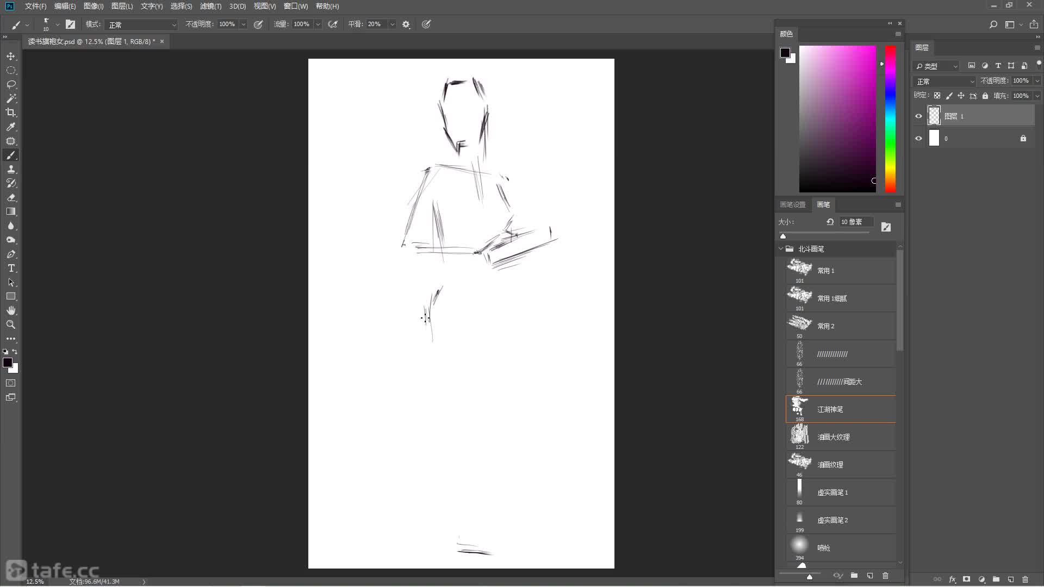Toggle Quick Mask mode
The height and width of the screenshot is (587, 1044).
coord(11,383)
